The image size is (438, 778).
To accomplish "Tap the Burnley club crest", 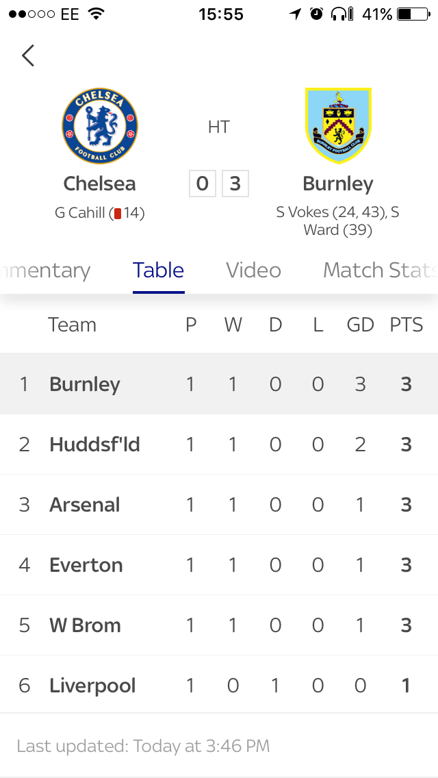I will [338, 125].
